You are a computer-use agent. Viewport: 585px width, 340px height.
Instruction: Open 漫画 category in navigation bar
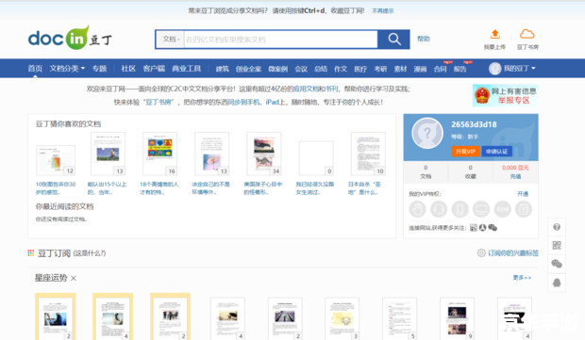click(420, 69)
